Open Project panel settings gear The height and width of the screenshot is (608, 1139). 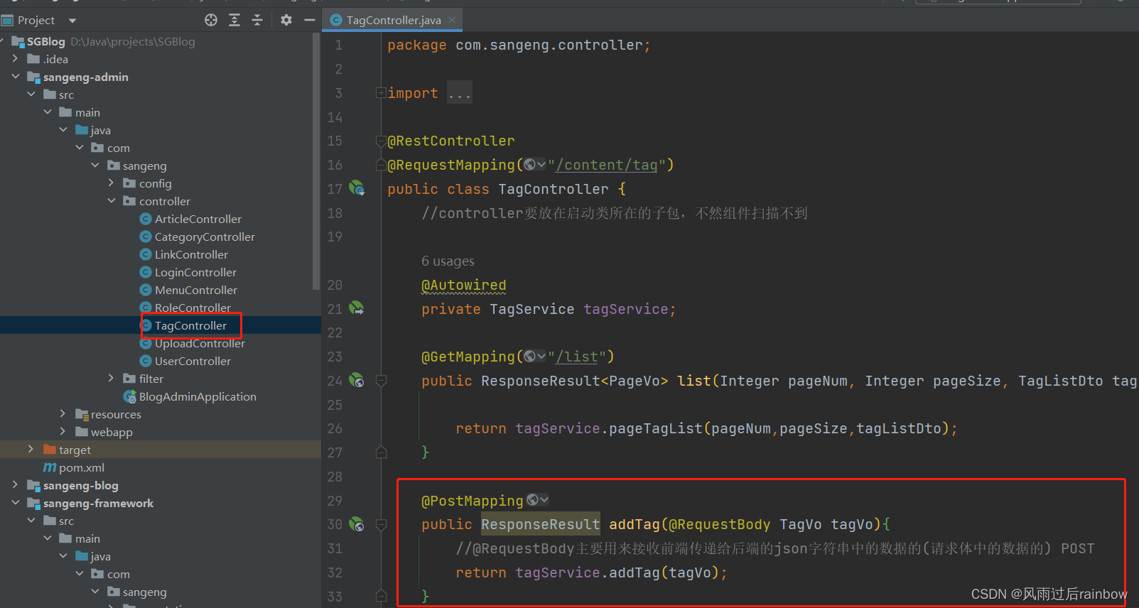tap(286, 20)
